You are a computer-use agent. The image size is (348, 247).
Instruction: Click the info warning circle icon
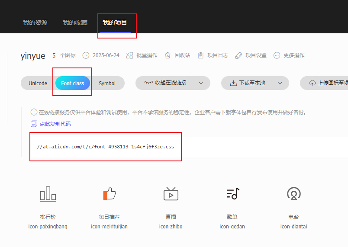coord(34,112)
